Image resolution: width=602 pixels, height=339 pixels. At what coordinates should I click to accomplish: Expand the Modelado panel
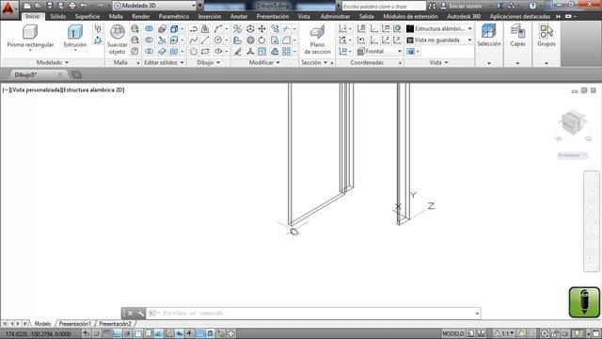pyautogui.click(x=53, y=62)
